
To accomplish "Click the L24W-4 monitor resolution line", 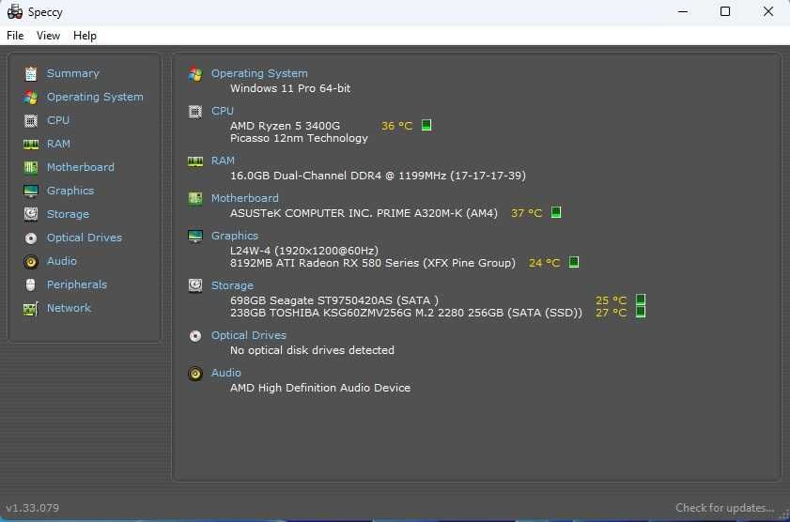I will (304, 251).
